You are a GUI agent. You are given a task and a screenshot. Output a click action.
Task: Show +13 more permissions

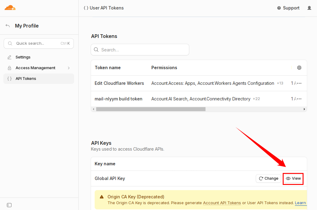pos(280,83)
